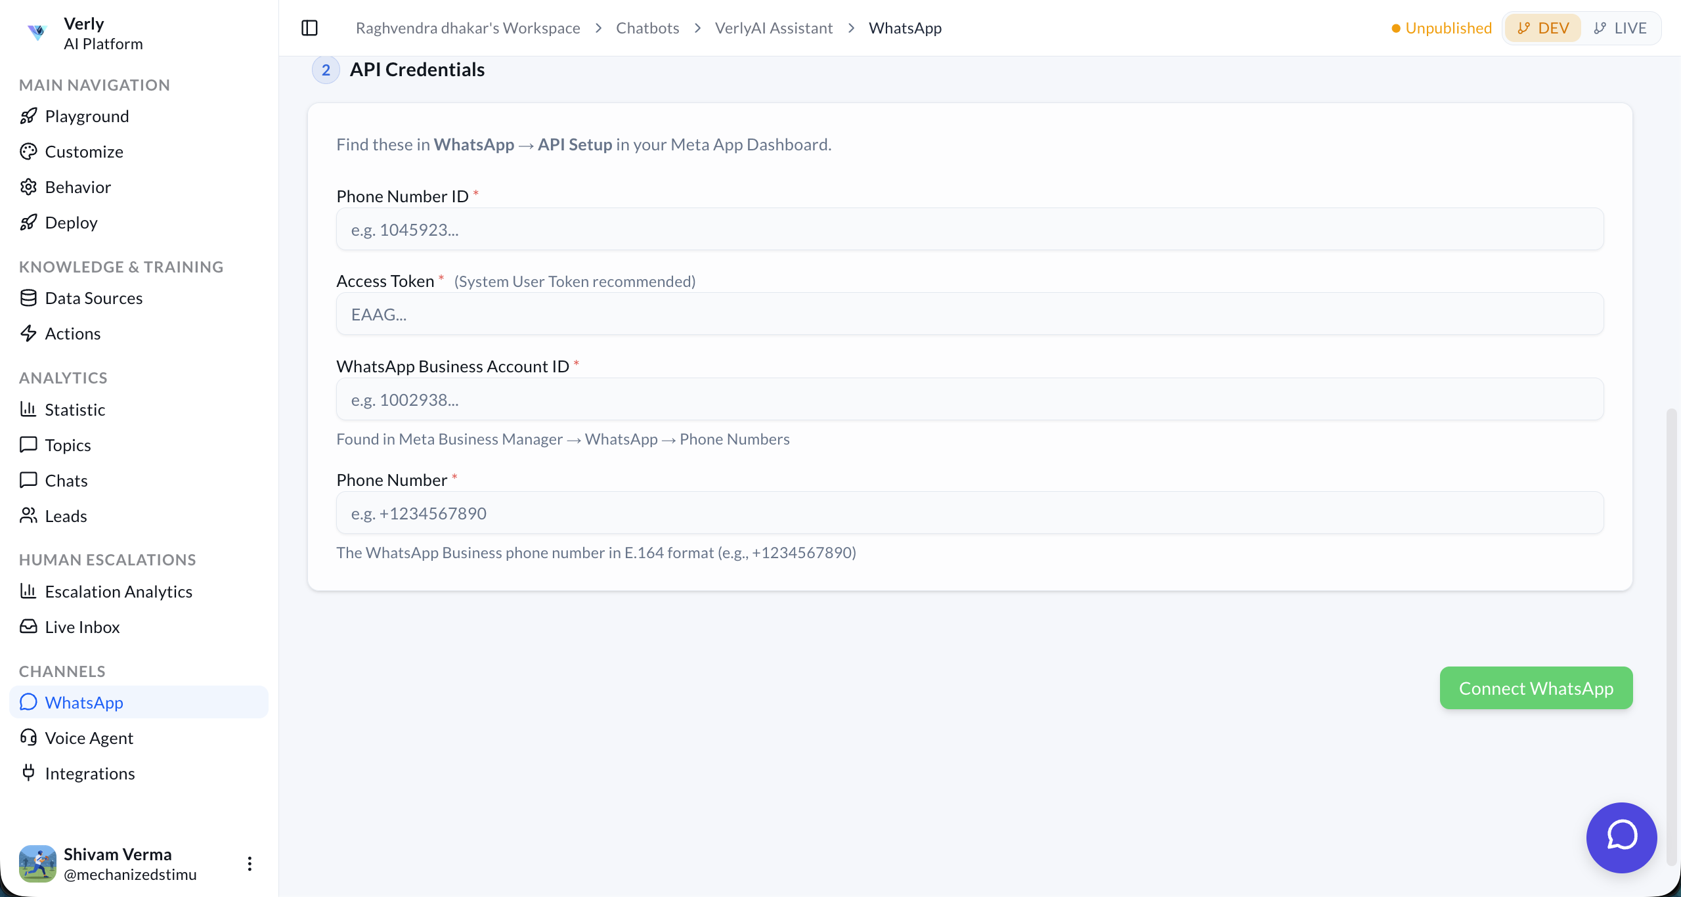1681x897 pixels.
Task: Open Integrations under Channels
Action: pyautogui.click(x=90, y=773)
